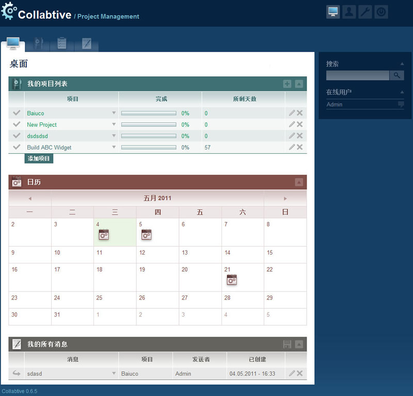Click the calendar icon in 日历 header
Screen dimensions: 413x396
click(17, 182)
